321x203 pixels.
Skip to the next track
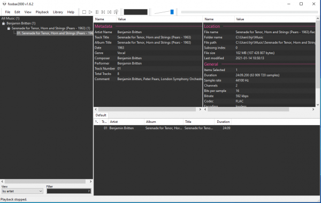click(x=110, y=12)
